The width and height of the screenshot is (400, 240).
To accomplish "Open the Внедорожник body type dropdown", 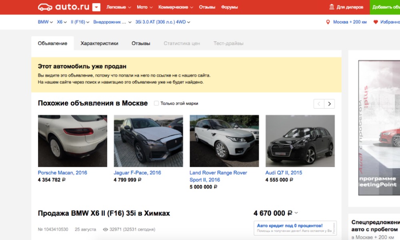I will tap(112, 22).
